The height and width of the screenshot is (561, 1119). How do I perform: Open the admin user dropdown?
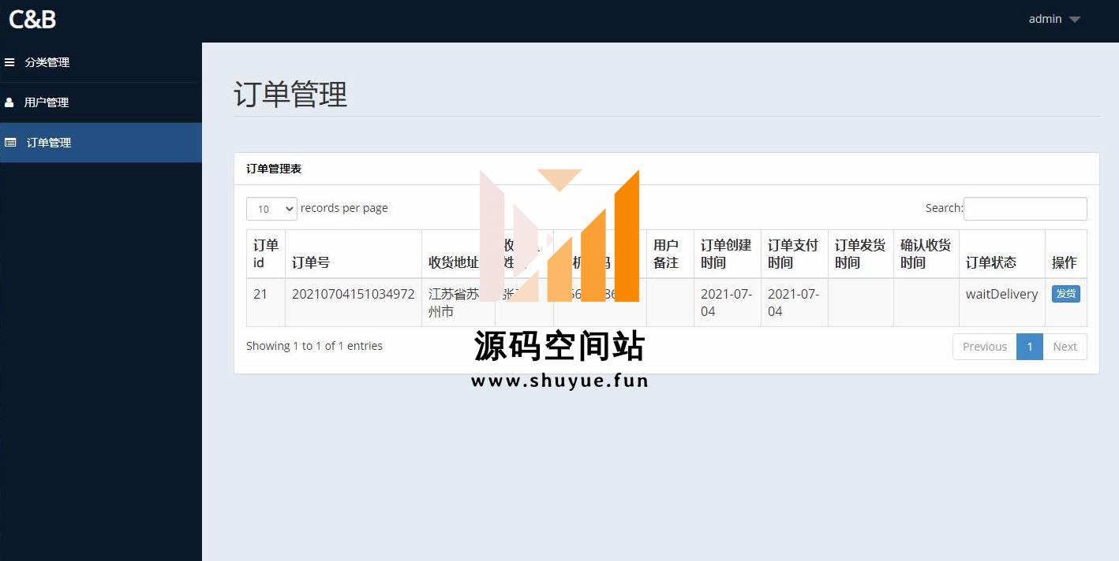click(x=1054, y=19)
